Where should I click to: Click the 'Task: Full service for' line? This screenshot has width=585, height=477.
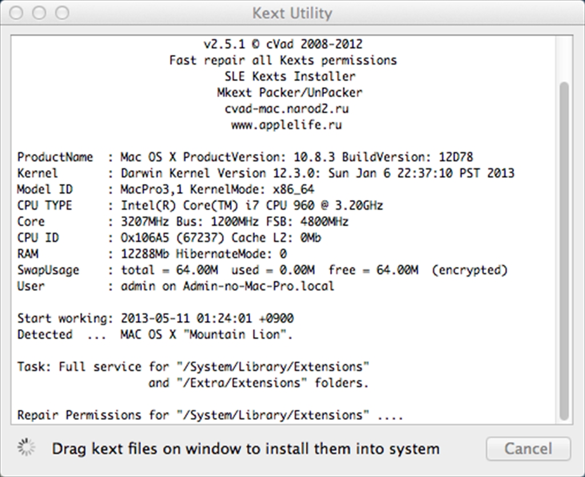[193, 367]
